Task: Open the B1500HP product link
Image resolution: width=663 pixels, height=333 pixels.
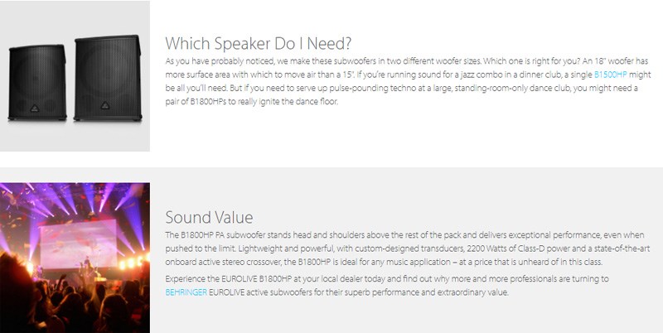Action: coord(611,75)
